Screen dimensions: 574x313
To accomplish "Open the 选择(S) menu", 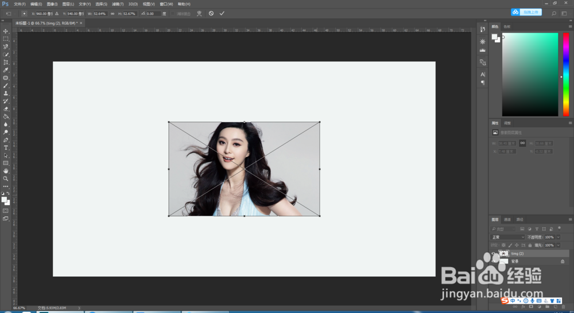I will click(102, 4).
